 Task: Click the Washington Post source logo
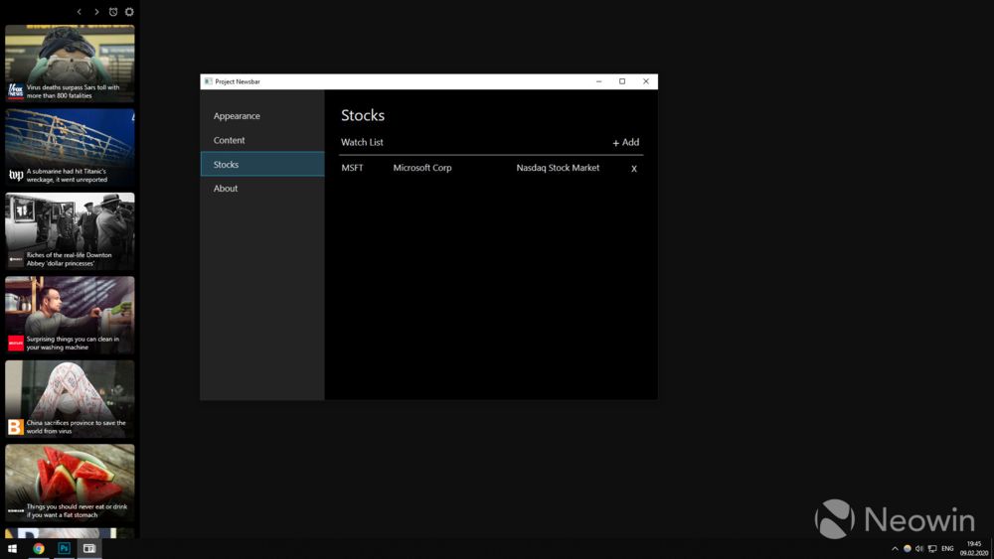16,175
